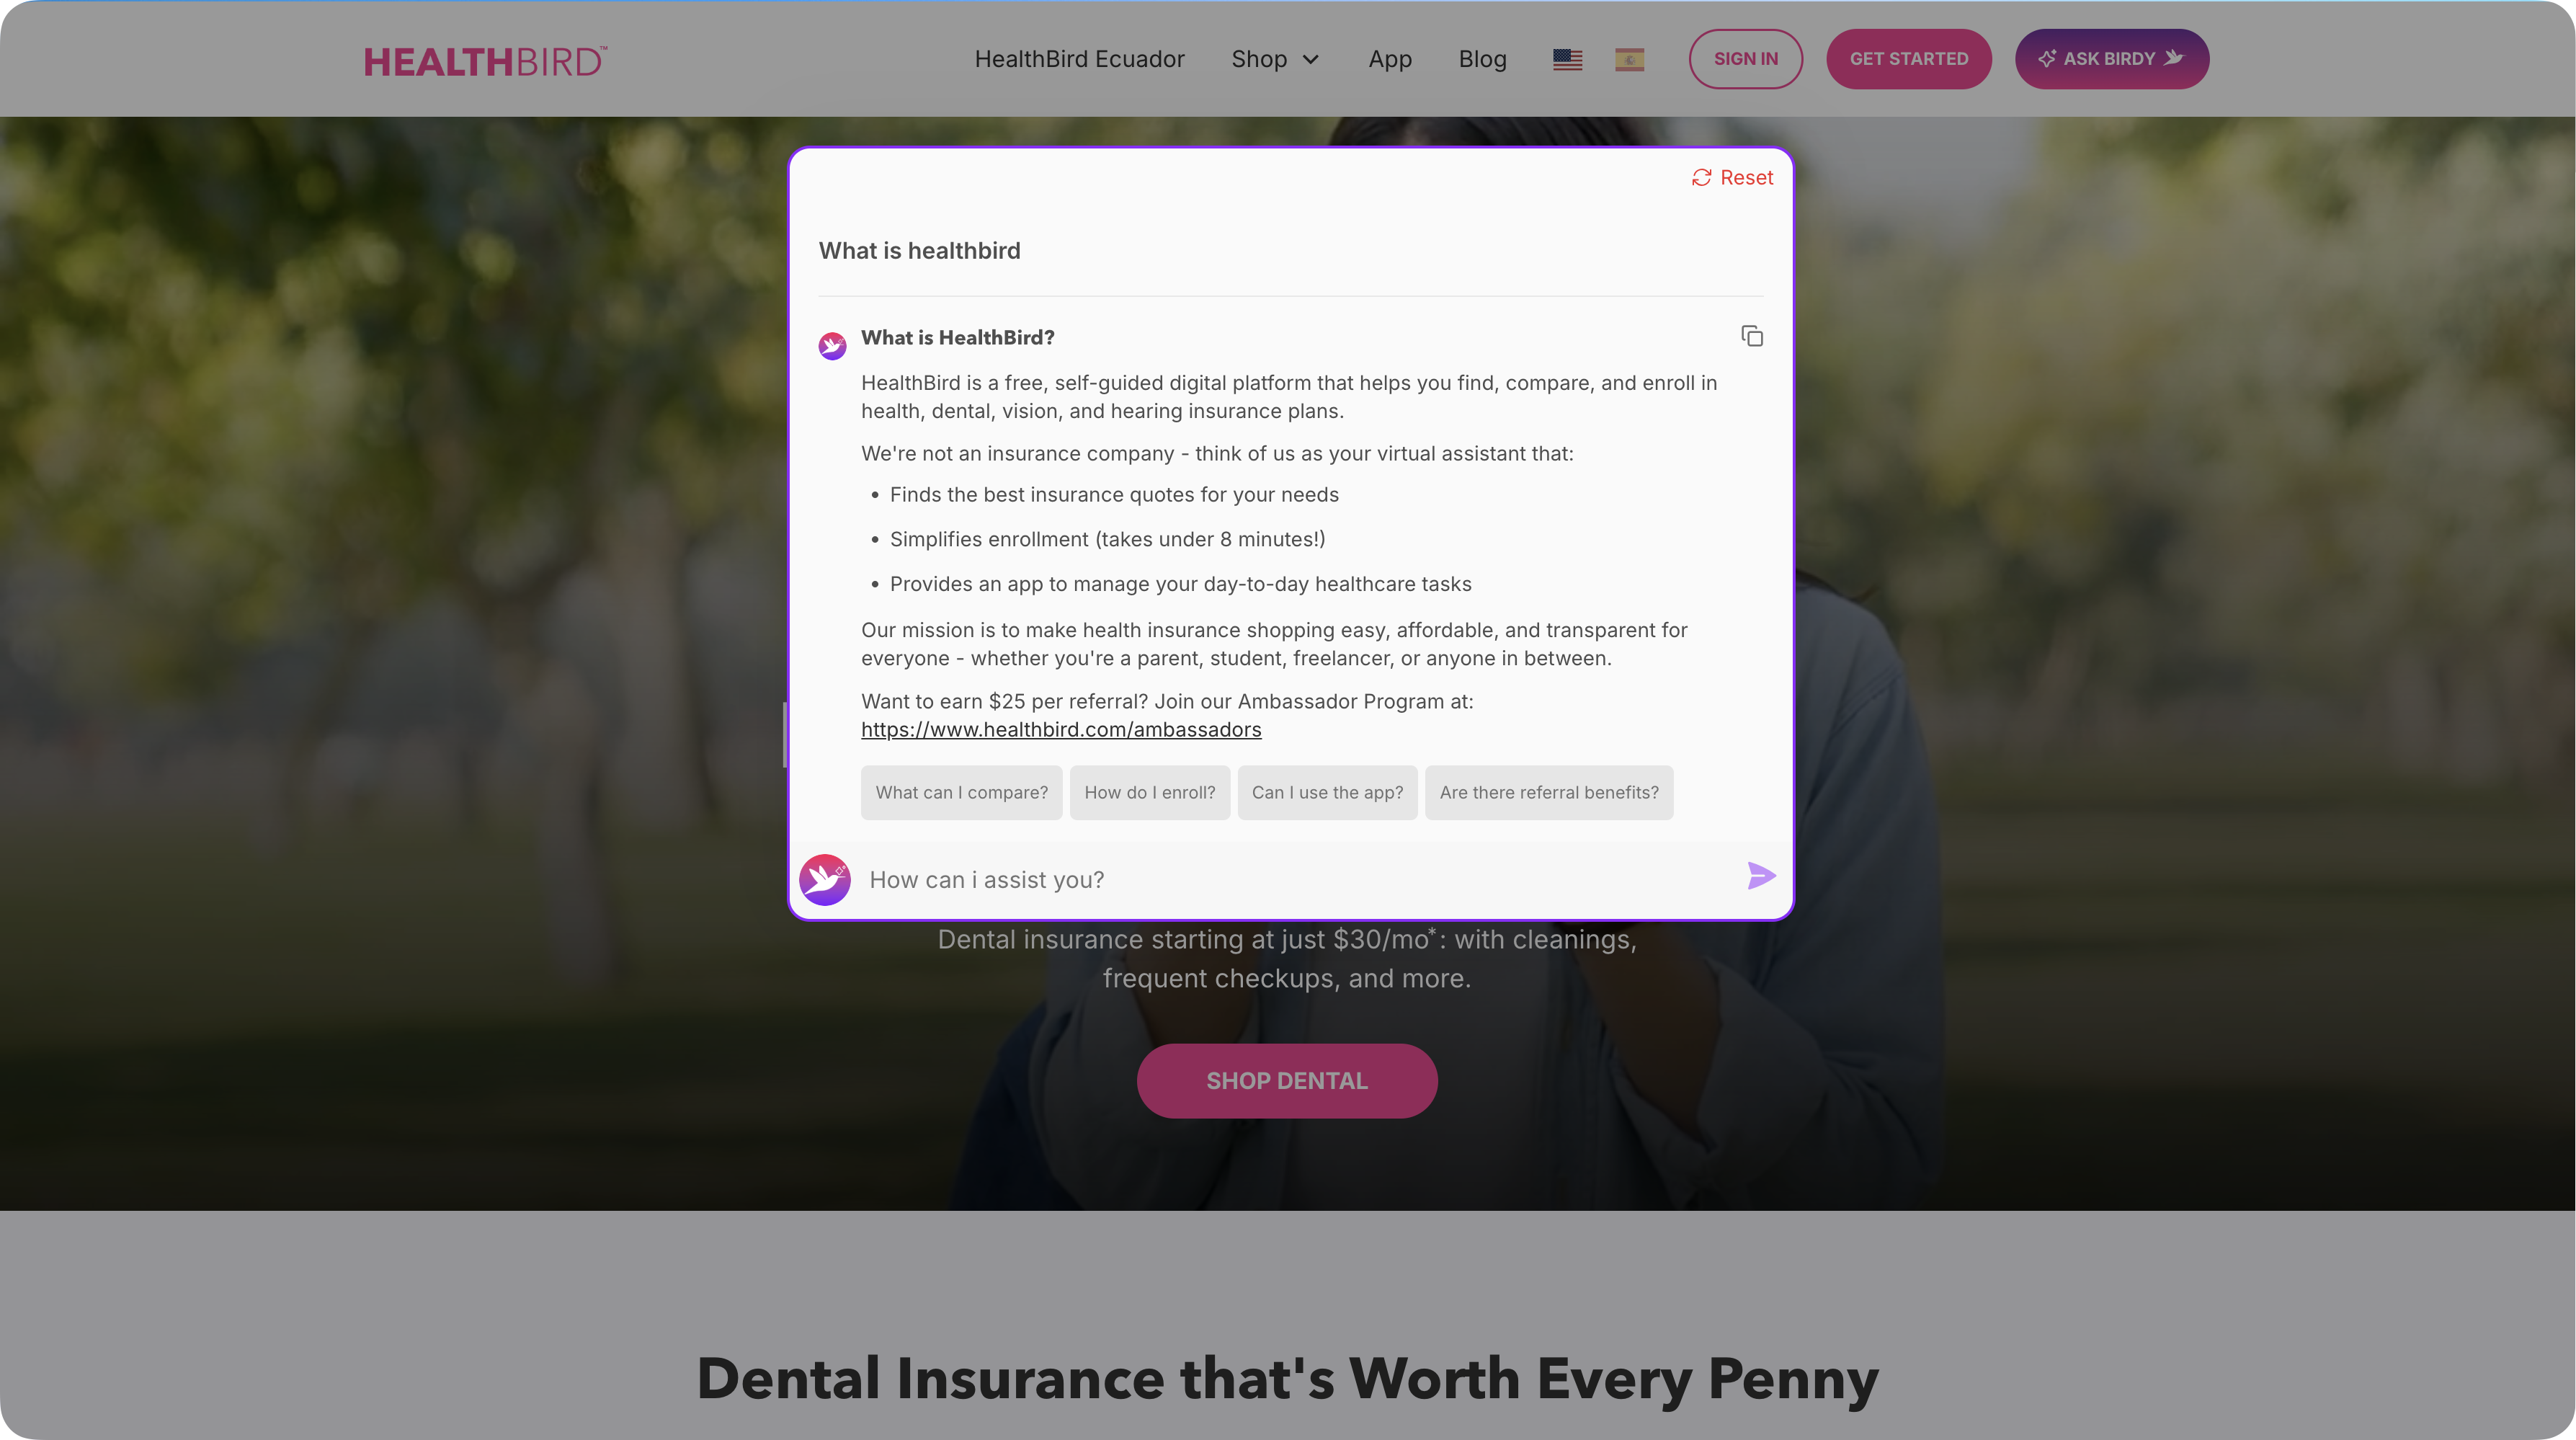Select the 'How do I enroll?' suggestion
The height and width of the screenshot is (1440, 2576).
coord(1149,792)
